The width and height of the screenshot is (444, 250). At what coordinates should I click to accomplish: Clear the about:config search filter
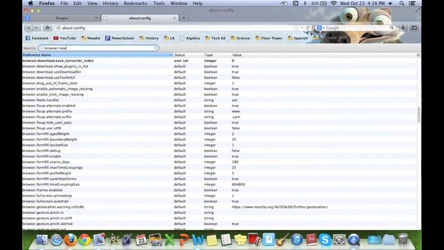(x=155, y=48)
